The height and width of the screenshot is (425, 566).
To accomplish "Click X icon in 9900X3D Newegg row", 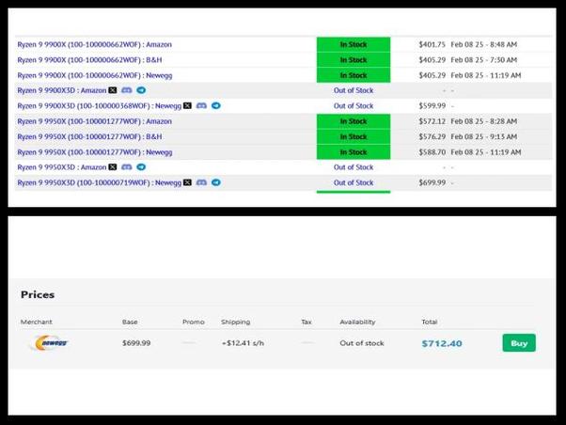I will point(187,106).
